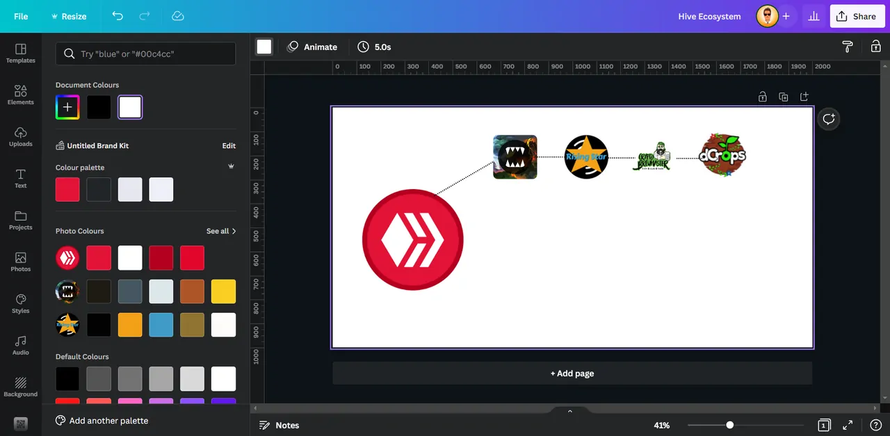This screenshot has width=890, height=436.
Task: Click the Animate button
Action: pos(312,47)
